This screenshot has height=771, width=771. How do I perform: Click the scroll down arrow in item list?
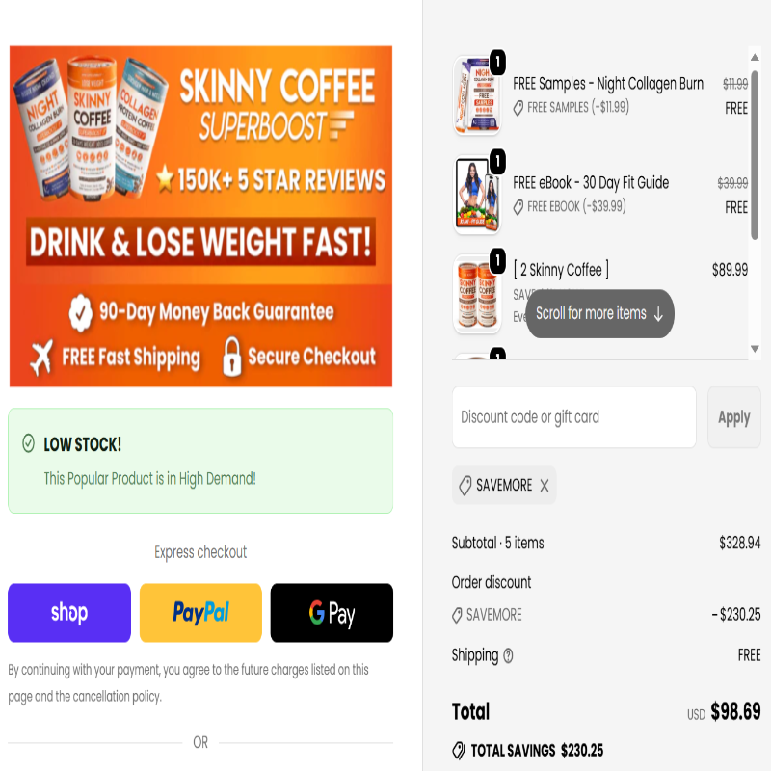[x=755, y=349]
